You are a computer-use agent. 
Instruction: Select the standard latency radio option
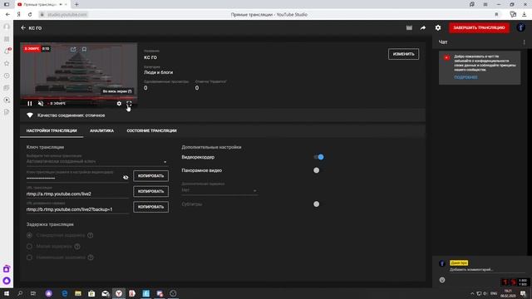coord(30,235)
